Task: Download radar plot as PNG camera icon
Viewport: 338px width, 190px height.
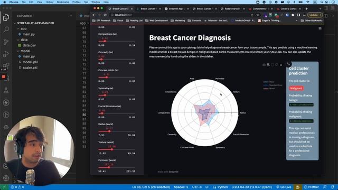Action: (x=264, y=65)
